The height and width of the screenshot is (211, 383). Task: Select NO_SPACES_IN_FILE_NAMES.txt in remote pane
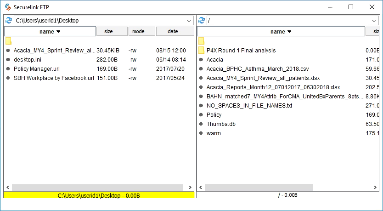pos(249,106)
